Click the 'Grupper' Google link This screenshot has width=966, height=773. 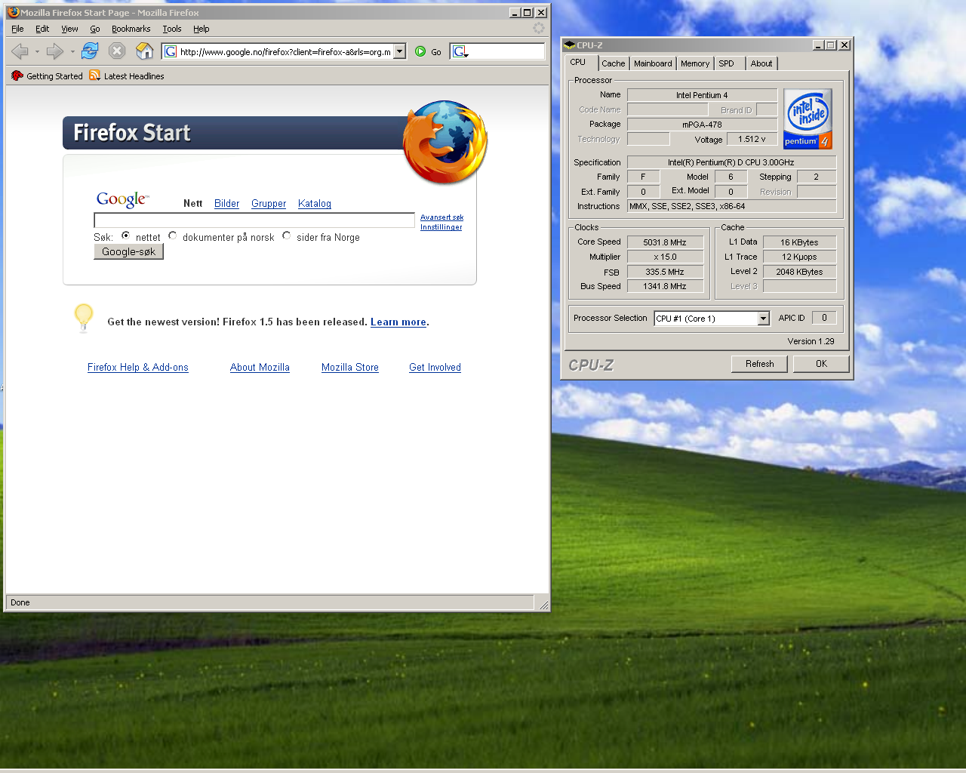coord(269,204)
